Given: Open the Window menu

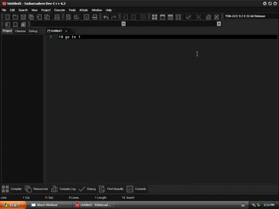Looking at the screenshot, I should 97,10.
